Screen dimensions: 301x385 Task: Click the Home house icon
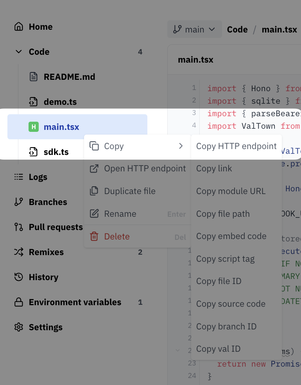pos(18,27)
